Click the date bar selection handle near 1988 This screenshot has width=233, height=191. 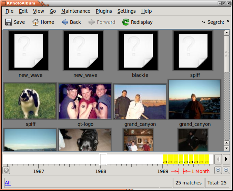(x=103, y=159)
